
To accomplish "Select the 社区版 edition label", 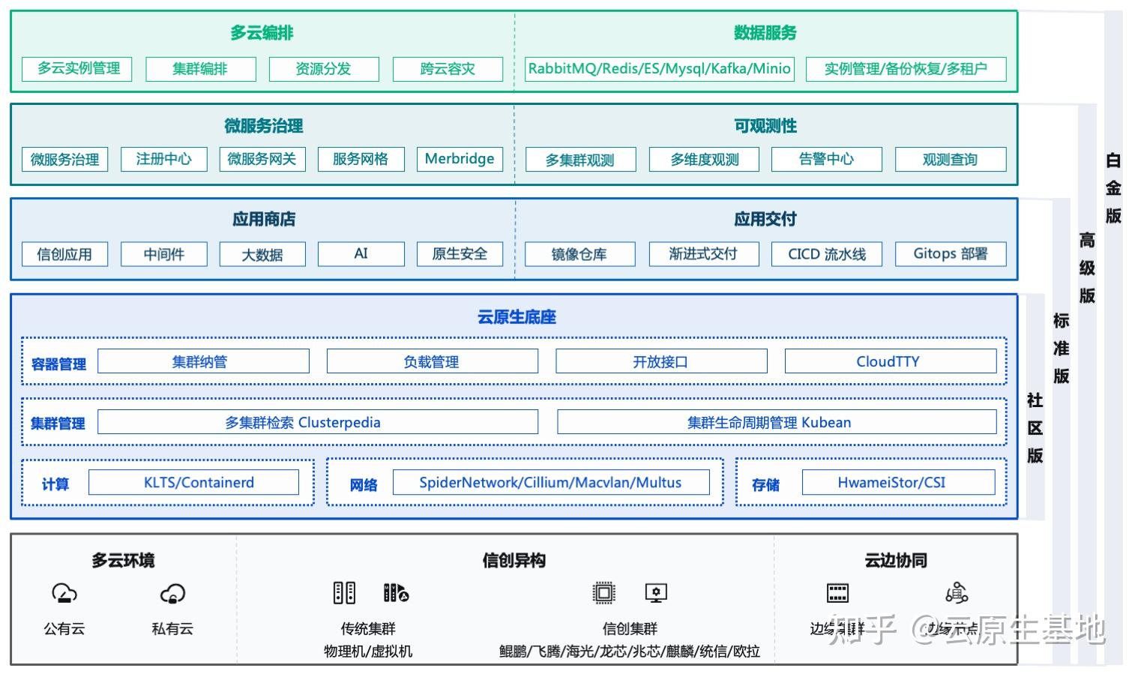I will [x=1035, y=427].
